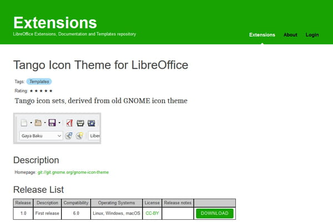Viewport: 333px width, 222px height.
Task: Download release 1.0
Action: pos(214,213)
